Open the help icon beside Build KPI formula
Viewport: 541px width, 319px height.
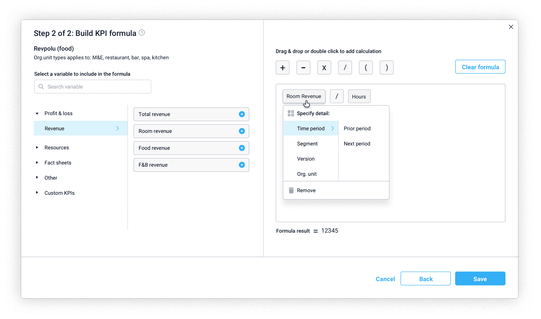pyautogui.click(x=142, y=32)
